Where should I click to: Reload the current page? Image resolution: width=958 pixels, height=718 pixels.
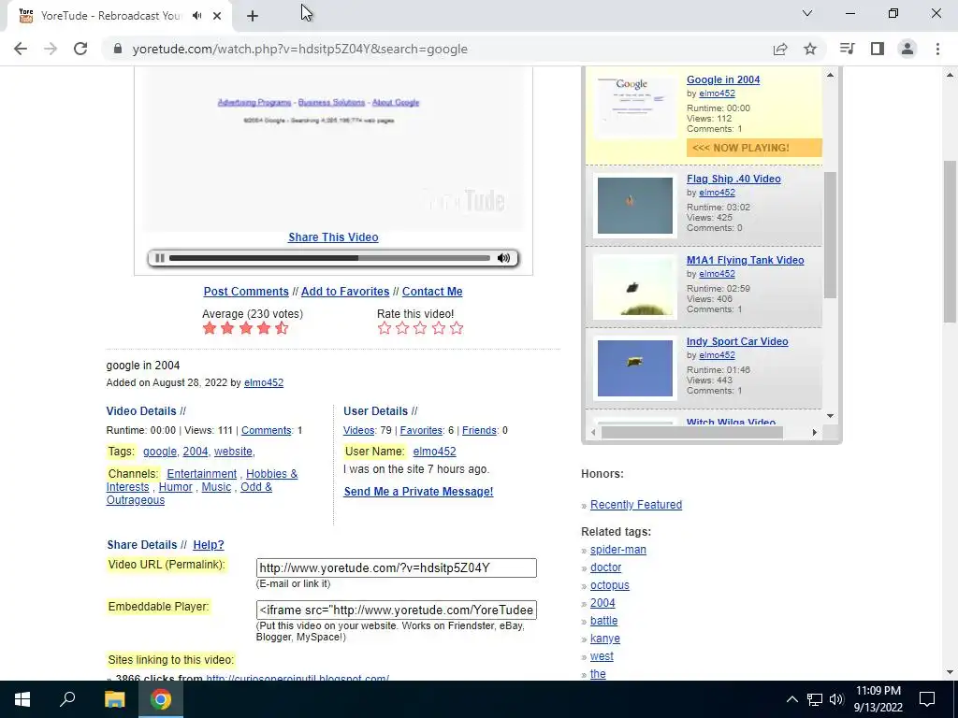coord(80,49)
